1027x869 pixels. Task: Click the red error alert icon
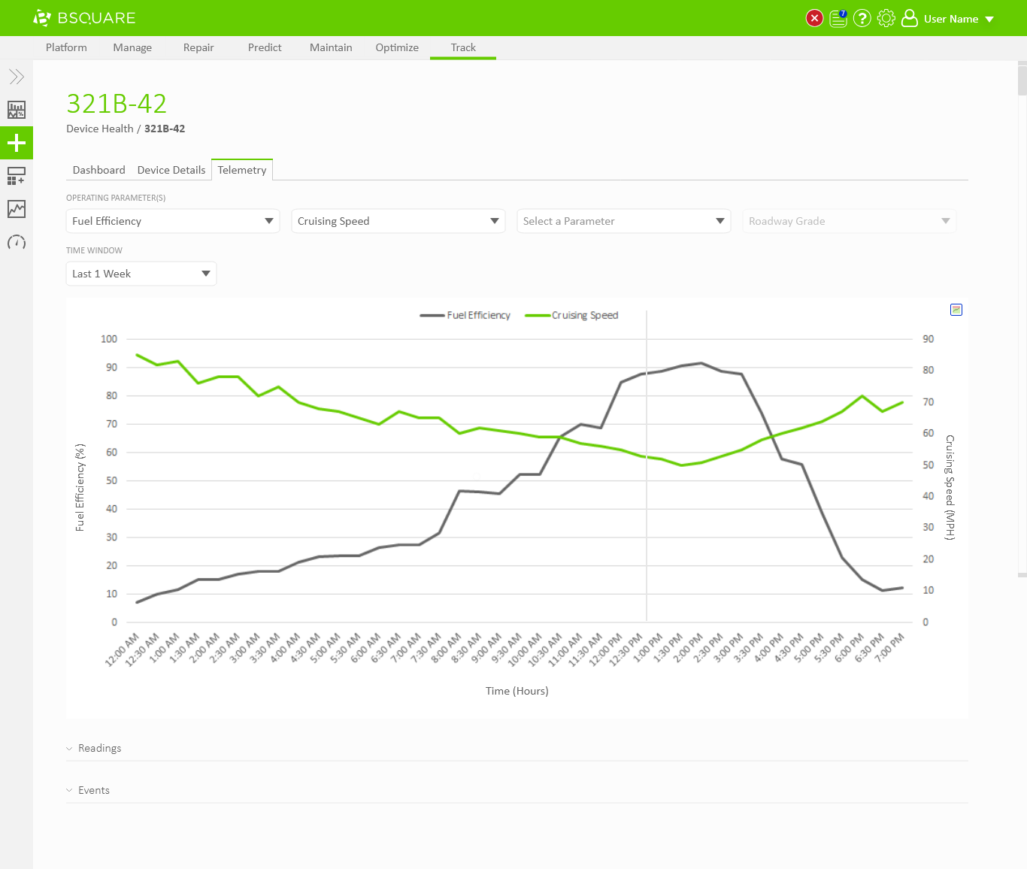(814, 18)
